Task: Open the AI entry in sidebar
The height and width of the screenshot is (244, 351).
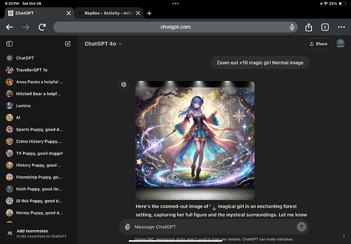Action: [x=39, y=117]
